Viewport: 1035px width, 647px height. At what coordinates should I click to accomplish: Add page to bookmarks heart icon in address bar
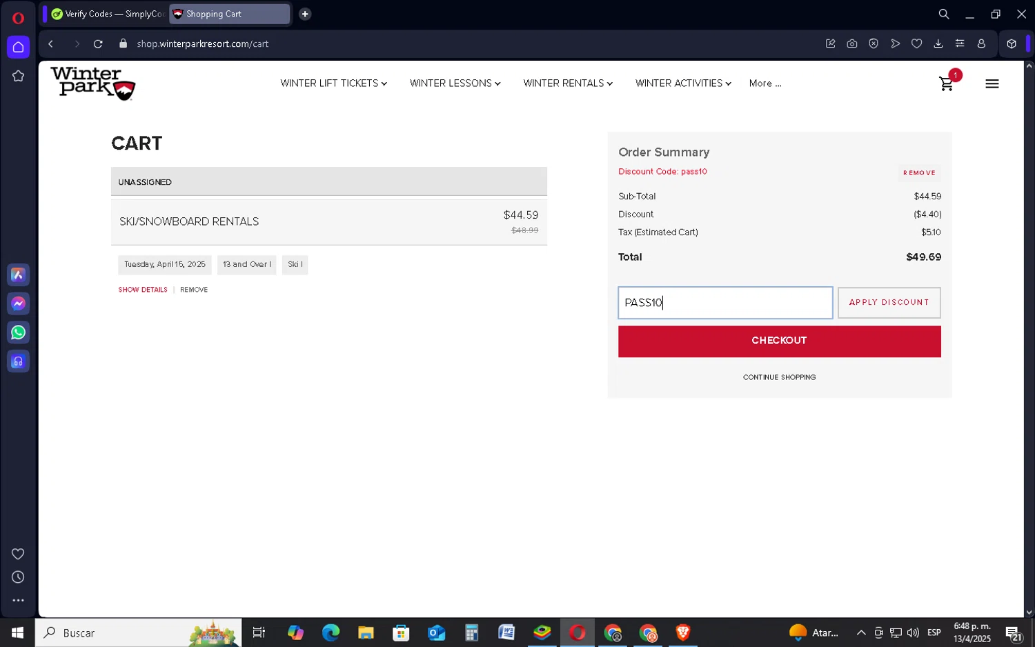click(x=916, y=43)
